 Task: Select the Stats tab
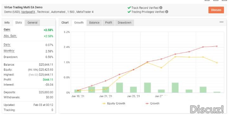(x=18, y=23)
